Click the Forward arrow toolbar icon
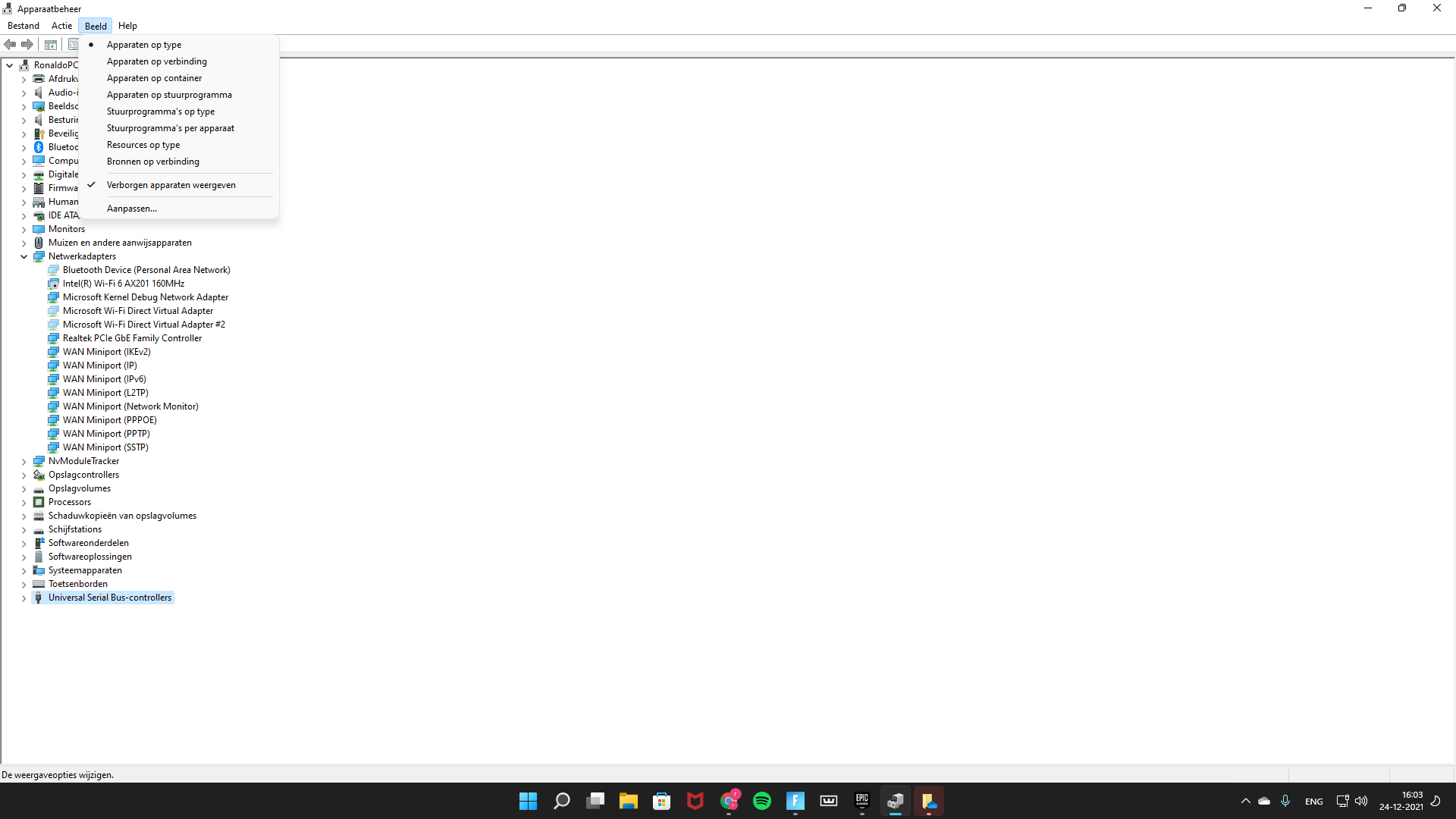This screenshot has height=819, width=1456. click(27, 45)
